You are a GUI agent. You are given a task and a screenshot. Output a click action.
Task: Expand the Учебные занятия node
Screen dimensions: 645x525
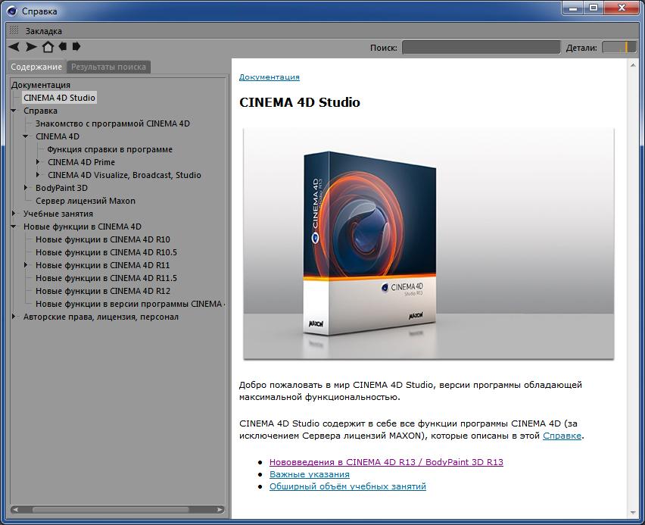pyautogui.click(x=14, y=214)
